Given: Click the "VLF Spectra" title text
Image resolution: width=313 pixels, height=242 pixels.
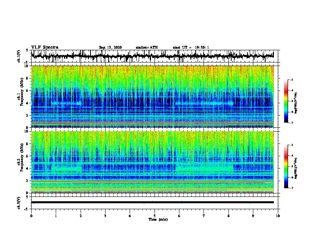Looking at the screenshot, I should click(x=45, y=47).
